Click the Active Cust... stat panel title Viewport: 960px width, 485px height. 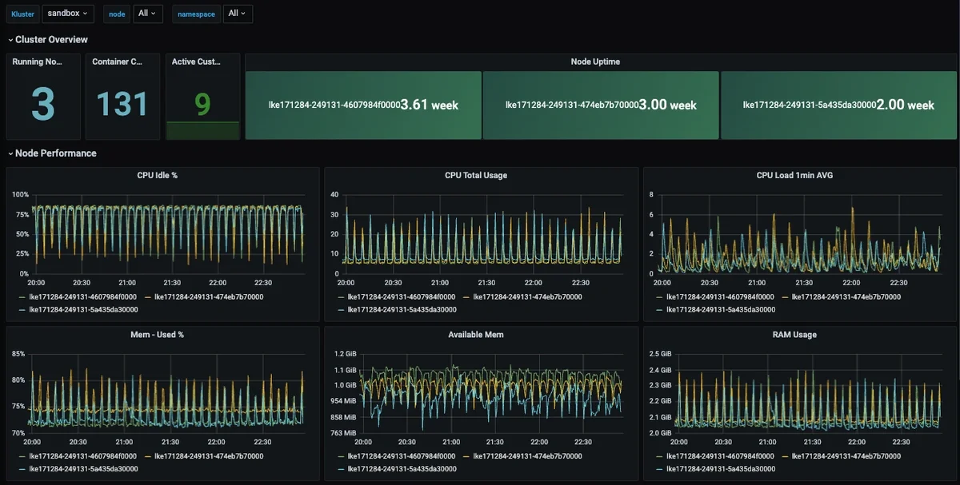[x=196, y=62]
